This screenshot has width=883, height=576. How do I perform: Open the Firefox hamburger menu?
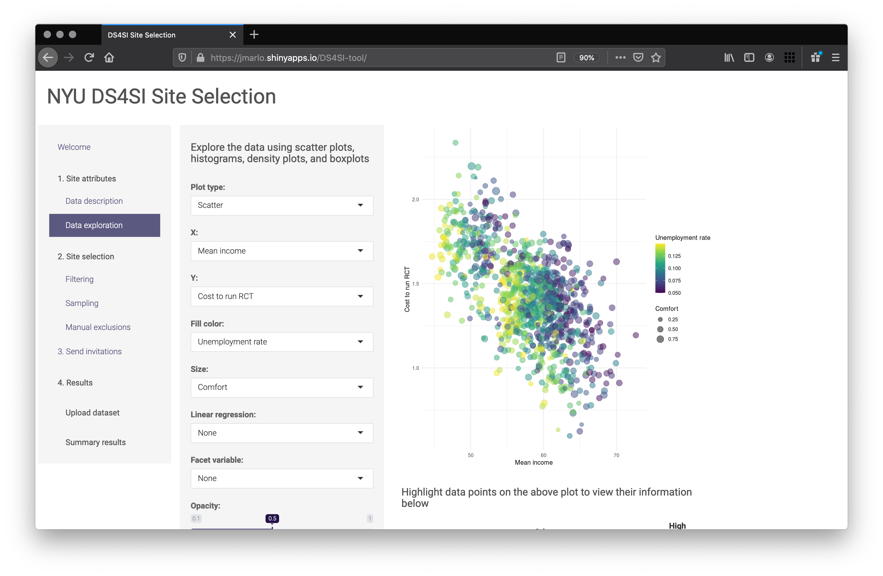(x=835, y=57)
